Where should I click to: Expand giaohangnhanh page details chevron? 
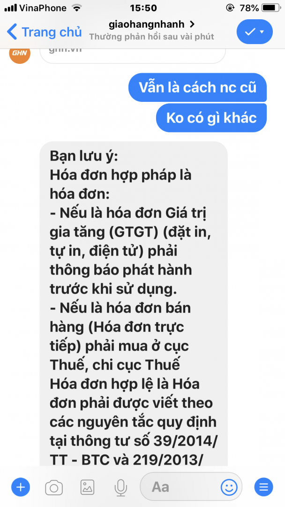[x=192, y=24]
